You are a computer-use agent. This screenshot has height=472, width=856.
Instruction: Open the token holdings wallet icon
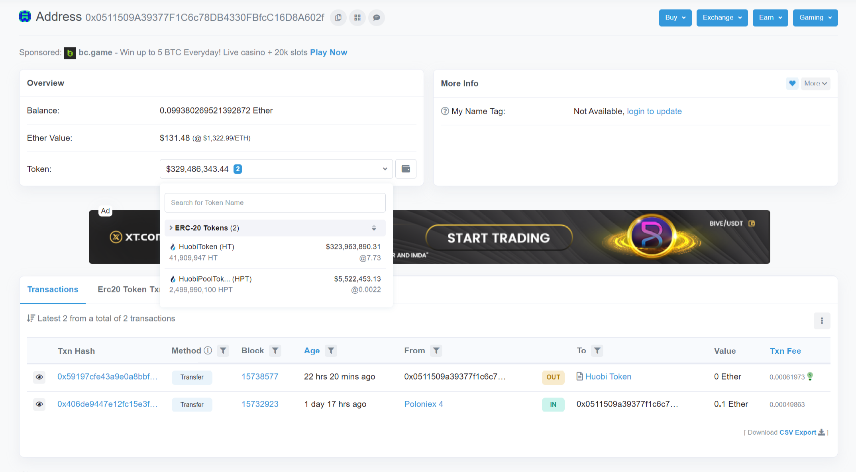[x=406, y=169]
